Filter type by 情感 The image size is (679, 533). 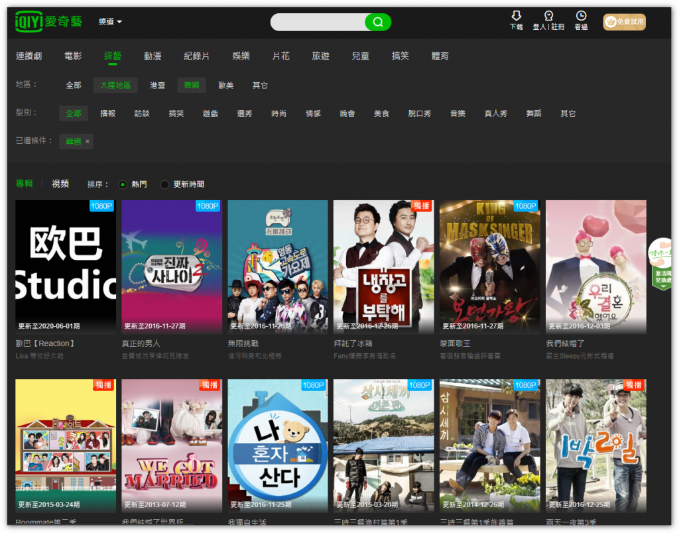(x=313, y=113)
